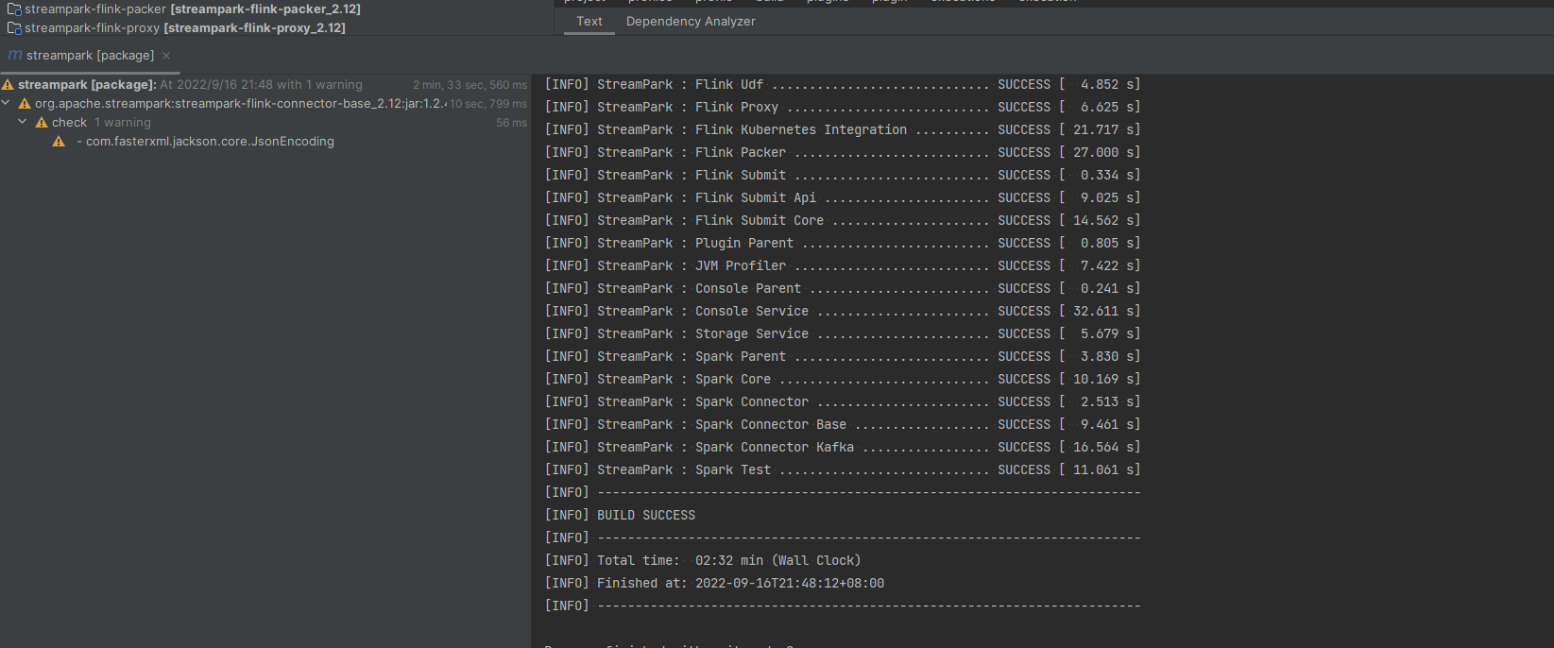Click the Finished at timestamp line
The width and height of the screenshot is (1554, 648).
click(x=714, y=584)
